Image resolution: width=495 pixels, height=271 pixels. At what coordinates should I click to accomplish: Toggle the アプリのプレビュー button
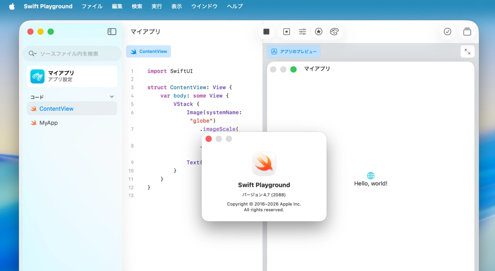click(x=294, y=51)
